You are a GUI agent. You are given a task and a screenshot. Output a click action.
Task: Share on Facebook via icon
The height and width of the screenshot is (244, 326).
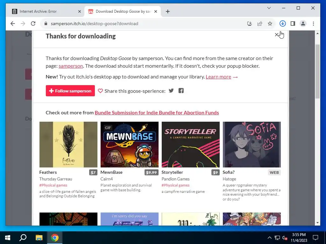181,91
